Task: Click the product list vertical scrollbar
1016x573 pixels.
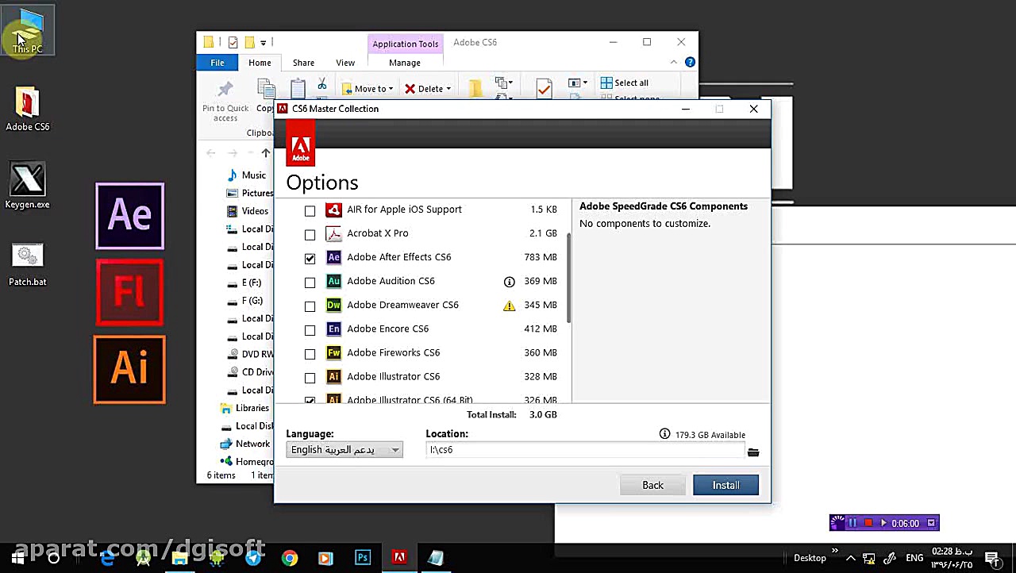Action: 569,278
